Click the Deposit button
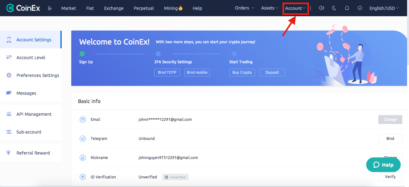This screenshot has height=187, width=409. [x=272, y=73]
